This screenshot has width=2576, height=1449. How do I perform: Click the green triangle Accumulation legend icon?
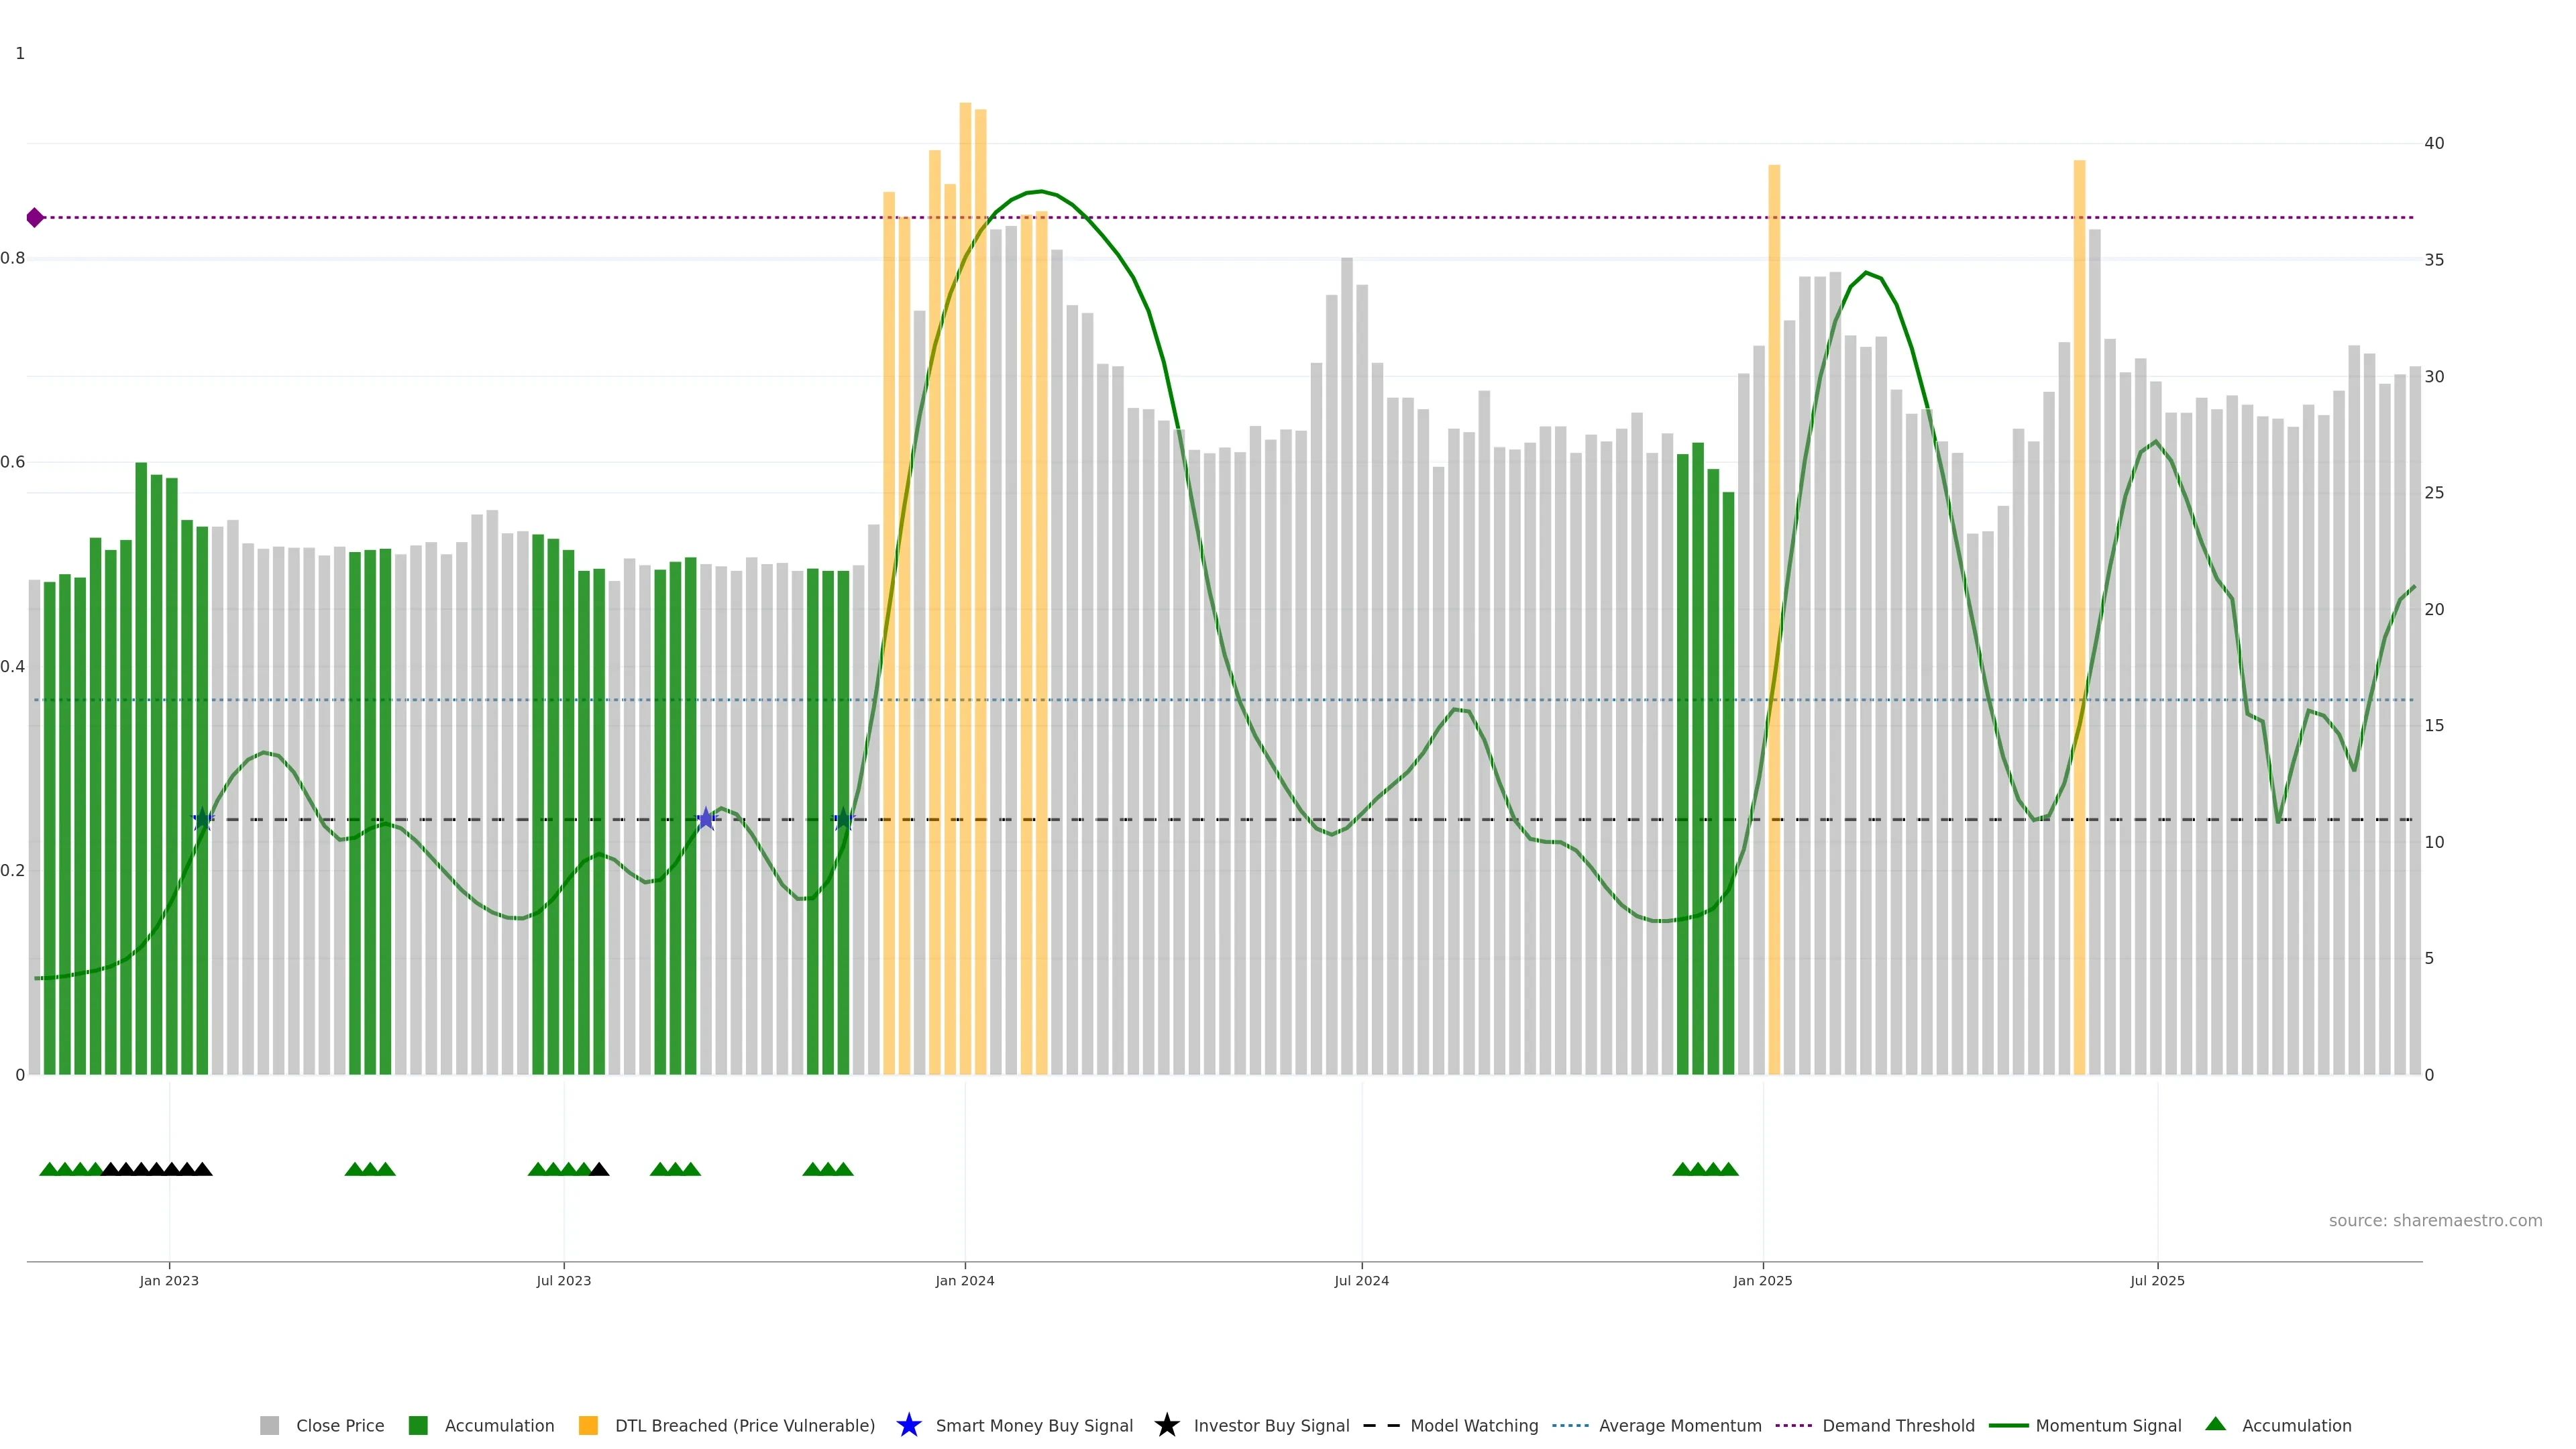(2215, 1424)
